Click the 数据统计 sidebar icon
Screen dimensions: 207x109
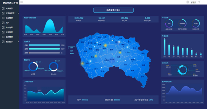coord(3,42)
